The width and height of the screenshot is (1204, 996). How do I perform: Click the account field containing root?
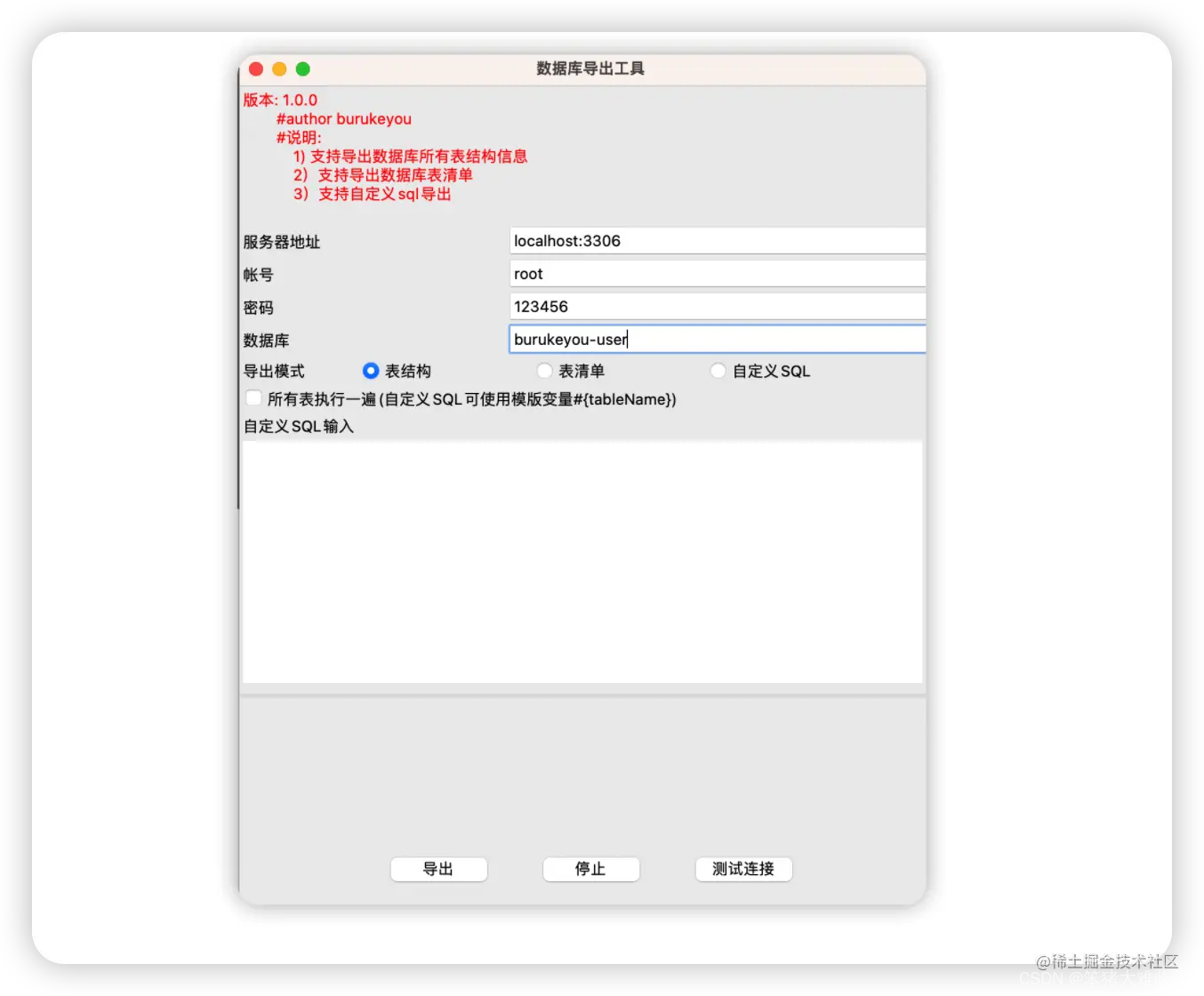[x=718, y=274]
